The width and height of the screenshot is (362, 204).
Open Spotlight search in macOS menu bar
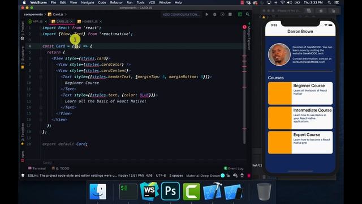(x=329, y=2)
